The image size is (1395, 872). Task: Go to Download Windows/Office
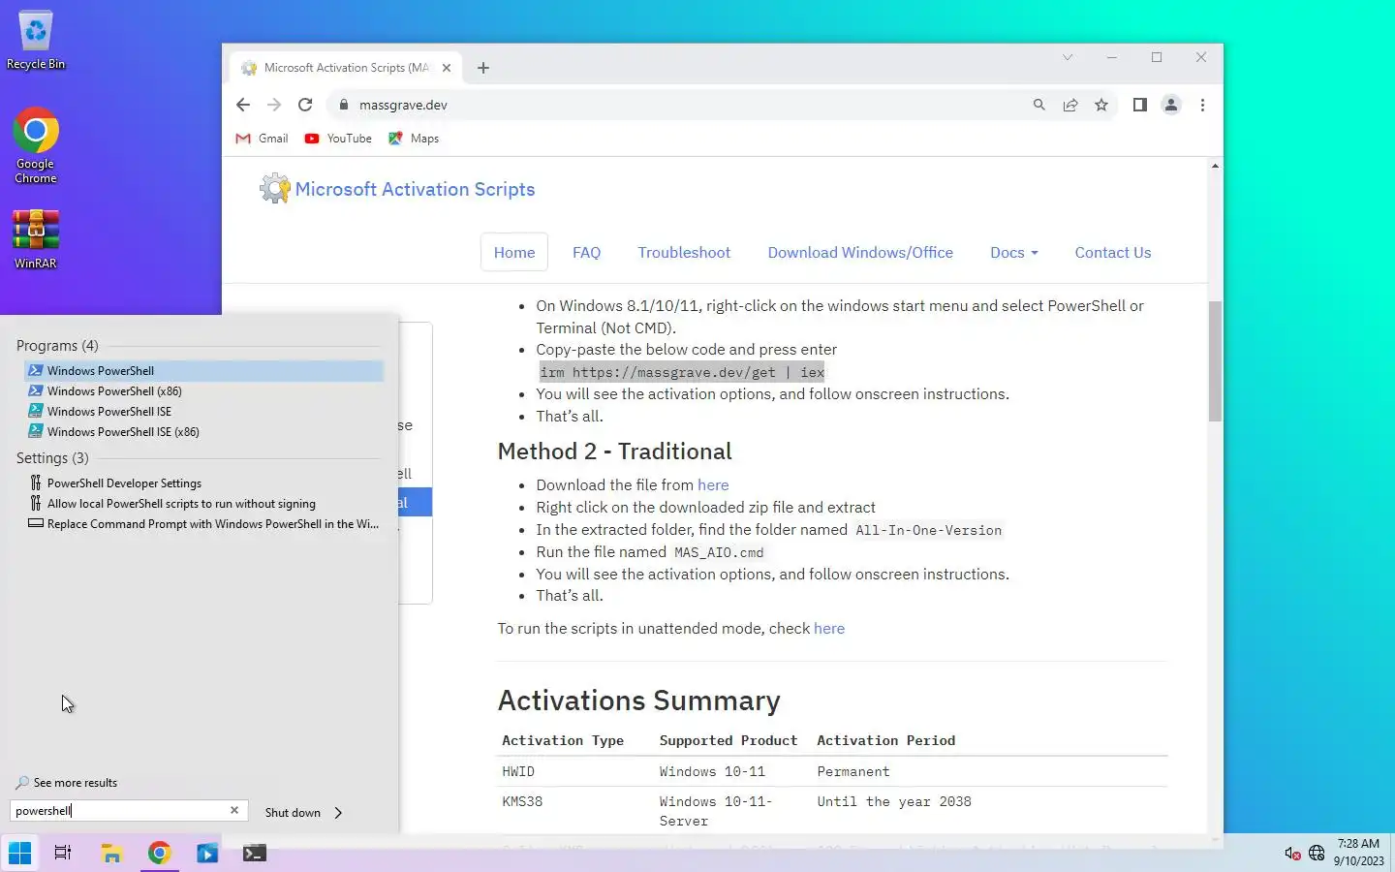(860, 252)
